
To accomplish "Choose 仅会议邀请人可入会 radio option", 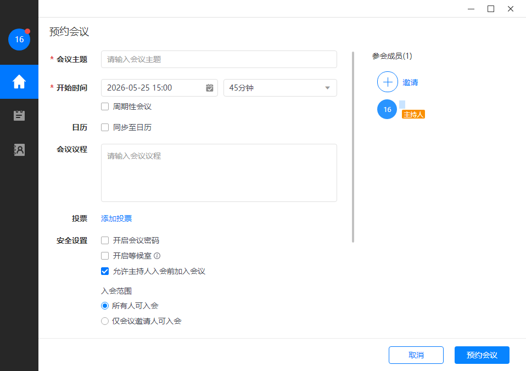I will point(105,322).
